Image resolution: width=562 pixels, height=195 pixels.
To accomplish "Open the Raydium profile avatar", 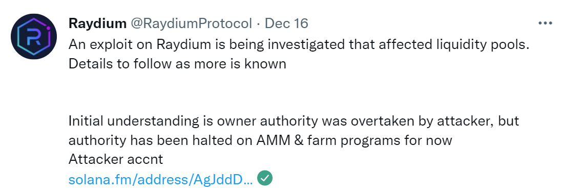I will tap(33, 36).
